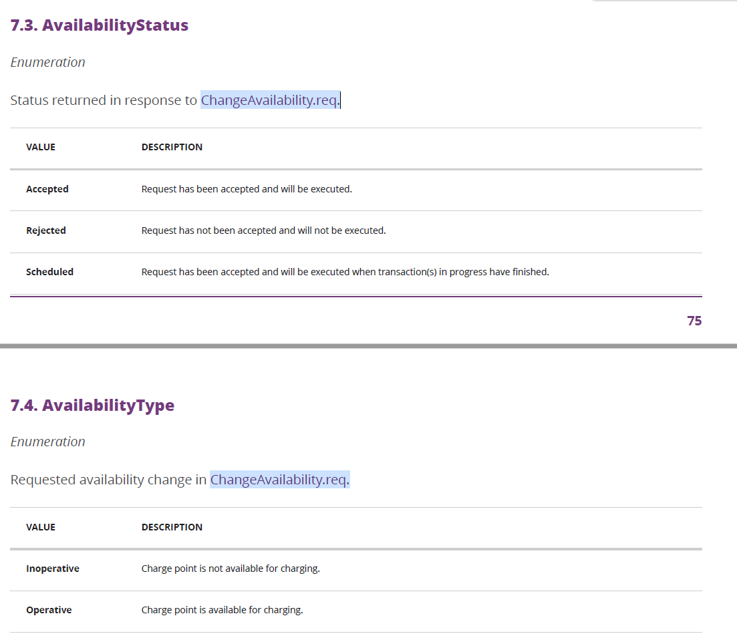Click the Inoperative value cell

pyautogui.click(x=53, y=569)
